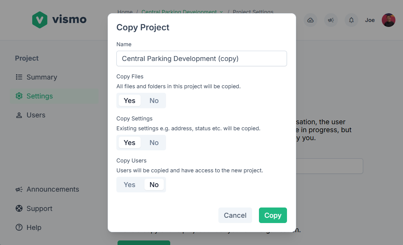
Task: Open the cloud status icon in header
Action: click(310, 20)
